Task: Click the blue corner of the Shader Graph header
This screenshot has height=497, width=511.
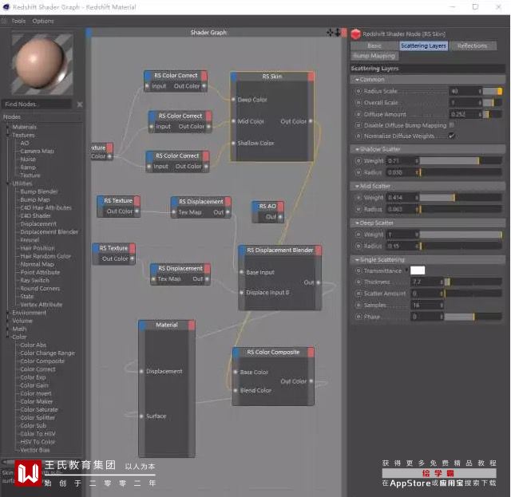Action: coord(89,32)
